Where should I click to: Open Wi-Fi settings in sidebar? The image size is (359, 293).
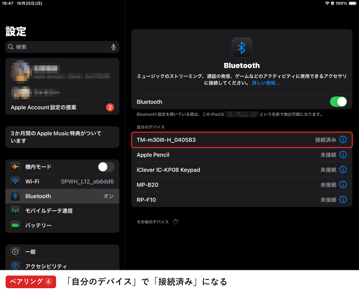(62, 181)
